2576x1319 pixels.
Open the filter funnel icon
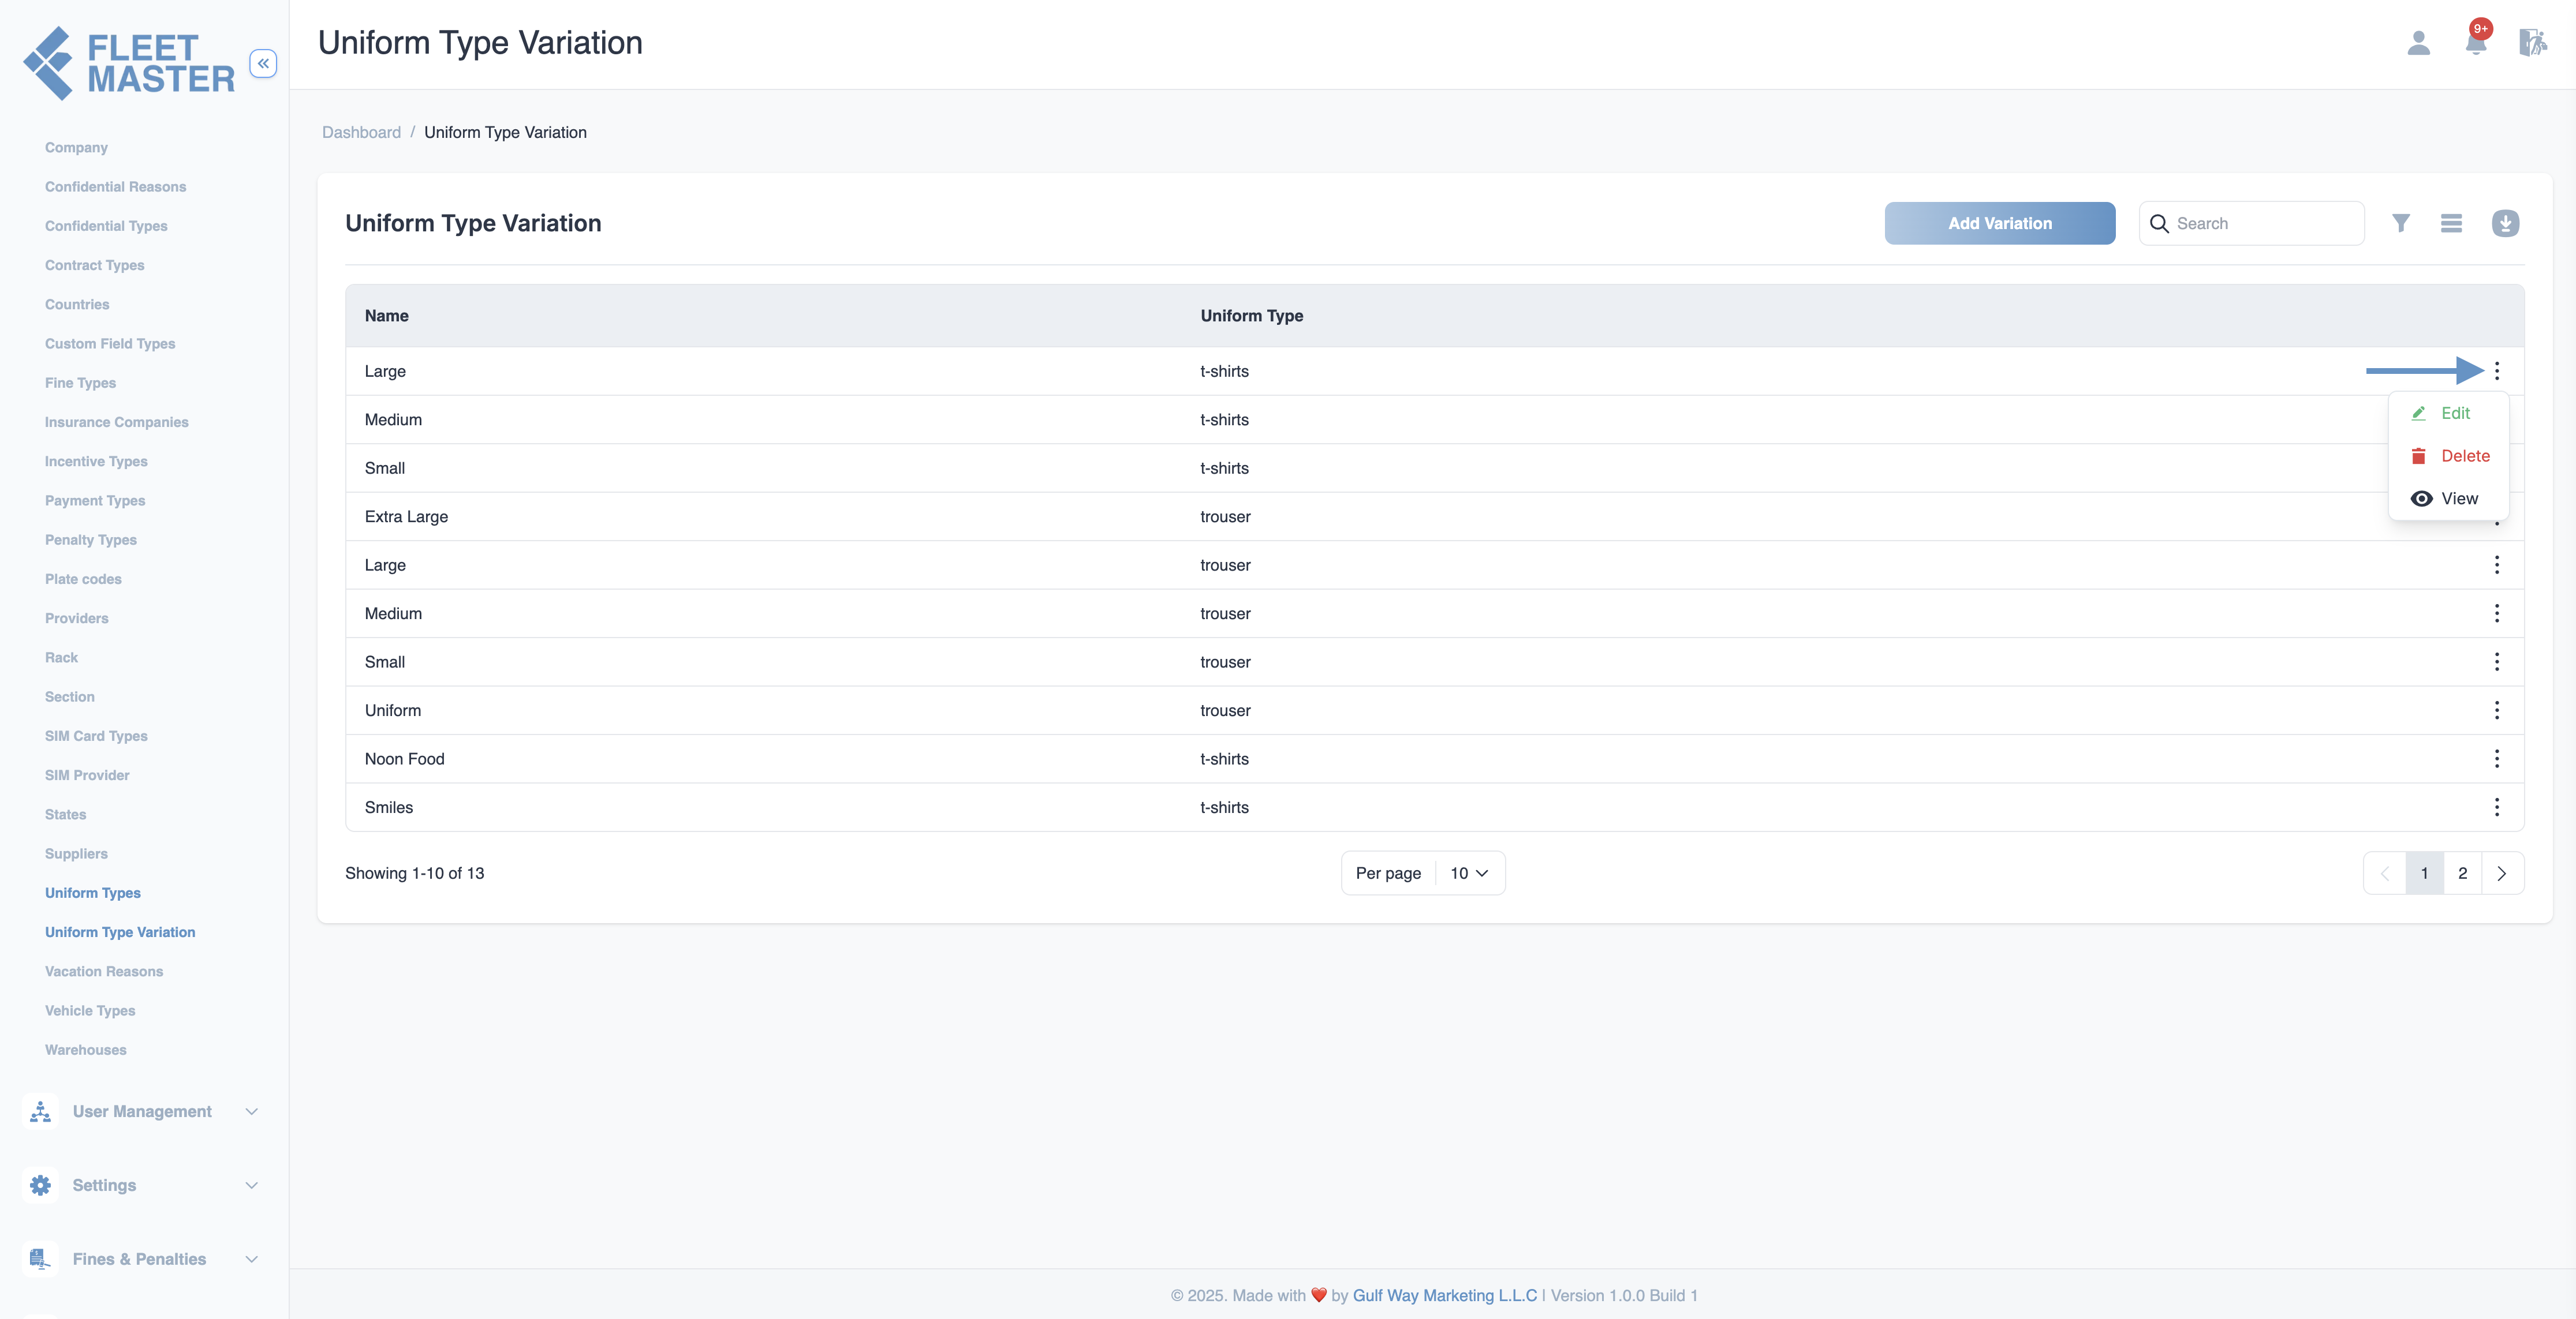click(x=2401, y=223)
